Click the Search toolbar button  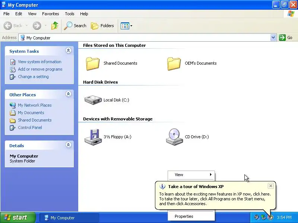coord(75,26)
